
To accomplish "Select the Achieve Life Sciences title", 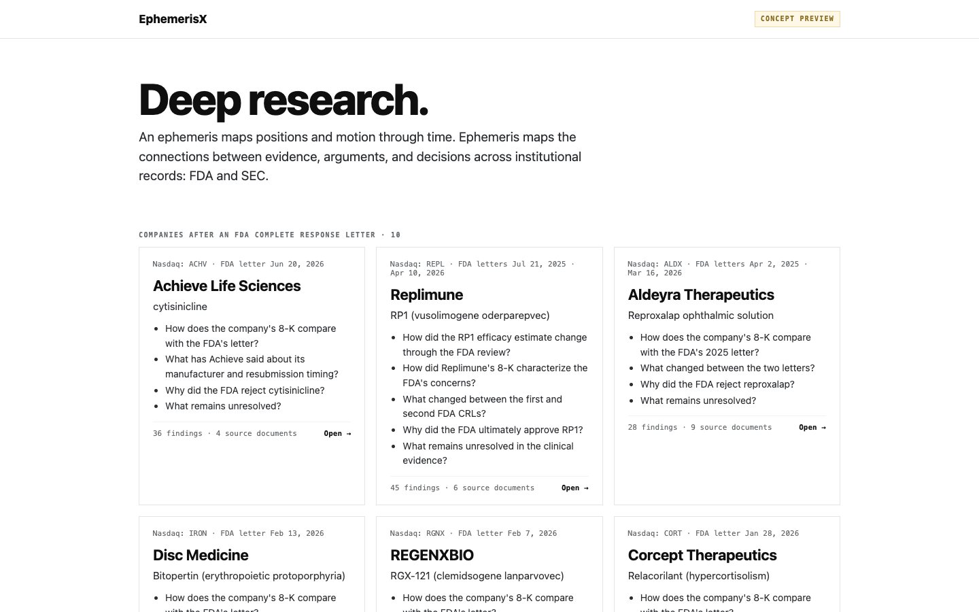I will coord(227,286).
